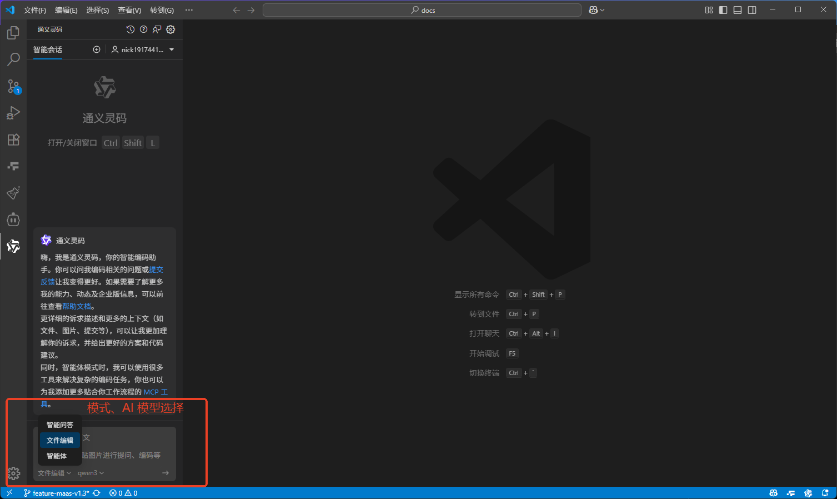Click 转到文件 shortcut hint

tap(484, 314)
